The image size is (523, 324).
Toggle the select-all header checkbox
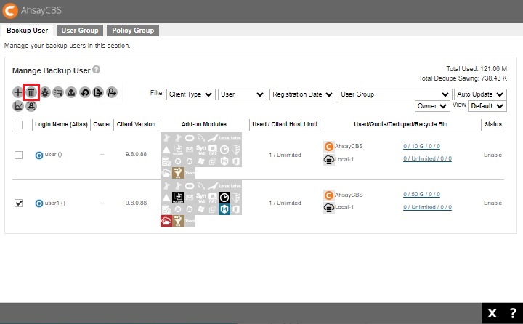point(19,125)
